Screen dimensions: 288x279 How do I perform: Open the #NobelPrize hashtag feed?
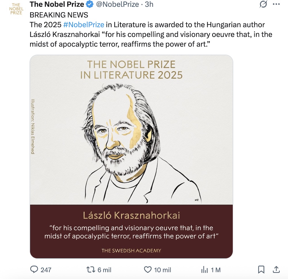point(84,25)
